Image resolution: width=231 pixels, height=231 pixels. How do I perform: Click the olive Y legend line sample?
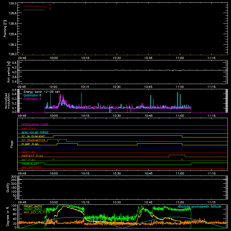34,10
